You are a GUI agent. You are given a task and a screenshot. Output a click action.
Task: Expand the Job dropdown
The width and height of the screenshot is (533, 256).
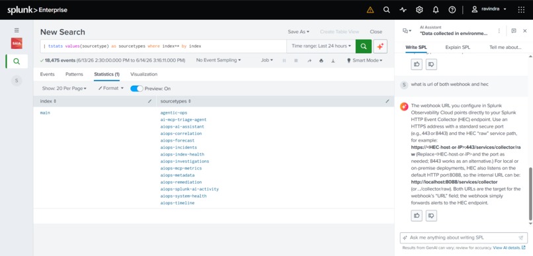click(x=267, y=60)
